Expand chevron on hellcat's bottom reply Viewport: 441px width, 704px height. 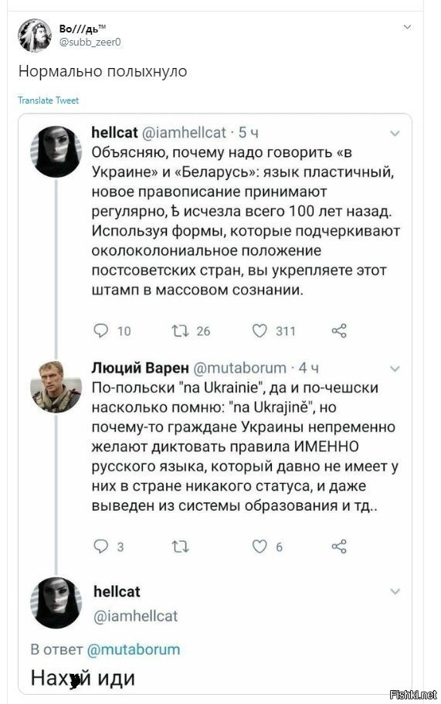pos(395,591)
